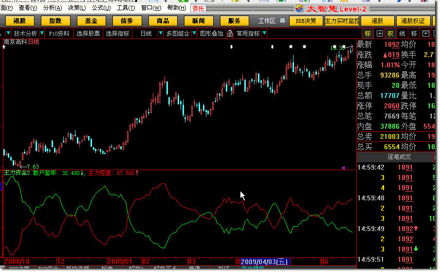Image resolution: width=440 pixels, height=272 pixels.
Task: Click the 常用指标 toolbar item
Action: [248, 34]
